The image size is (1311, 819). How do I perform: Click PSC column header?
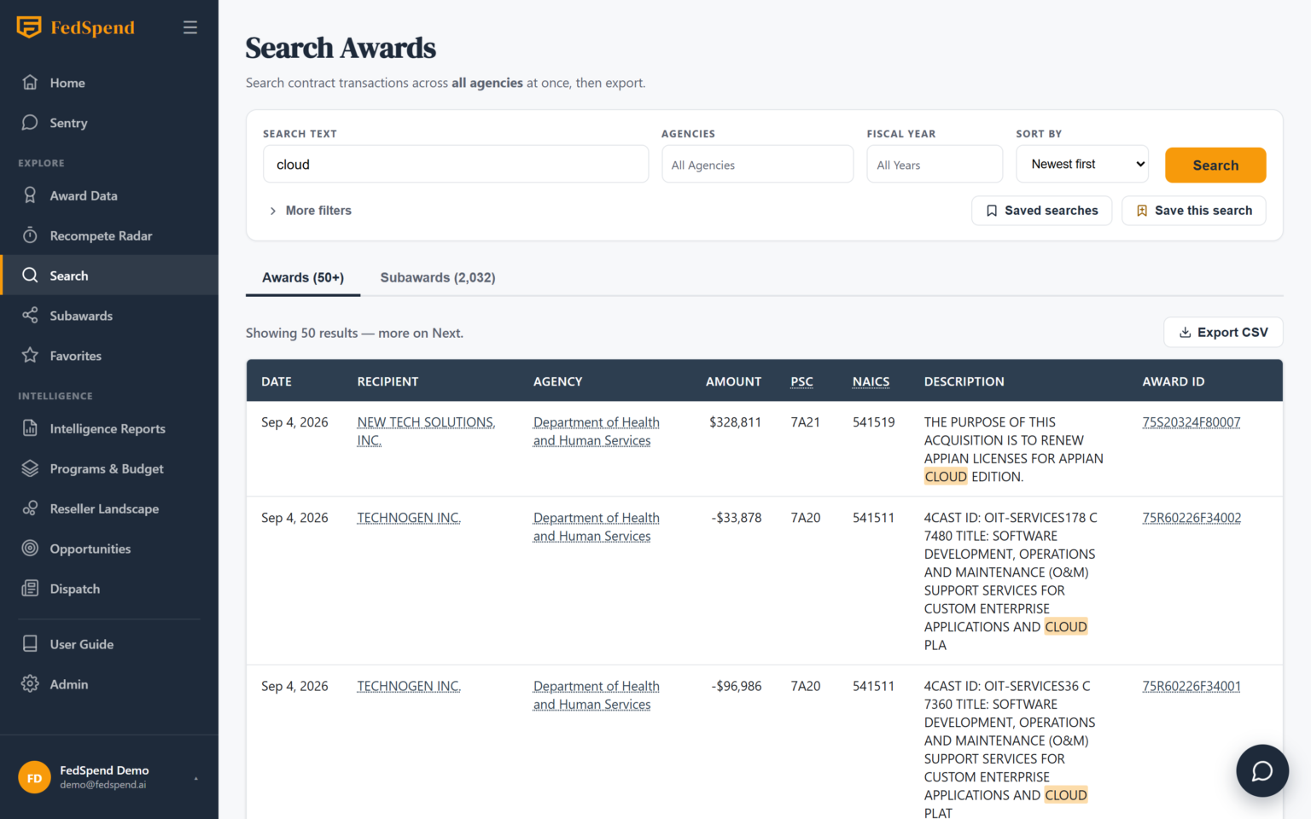point(801,381)
